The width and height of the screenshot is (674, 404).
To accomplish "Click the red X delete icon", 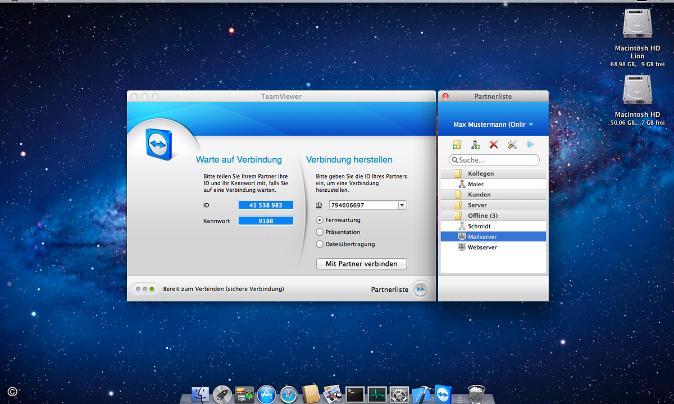I will pos(494,145).
